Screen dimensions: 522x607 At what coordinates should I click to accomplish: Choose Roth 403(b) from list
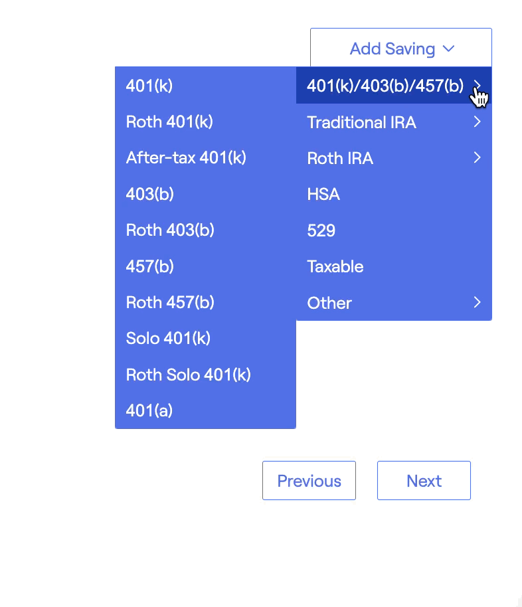pos(205,230)
